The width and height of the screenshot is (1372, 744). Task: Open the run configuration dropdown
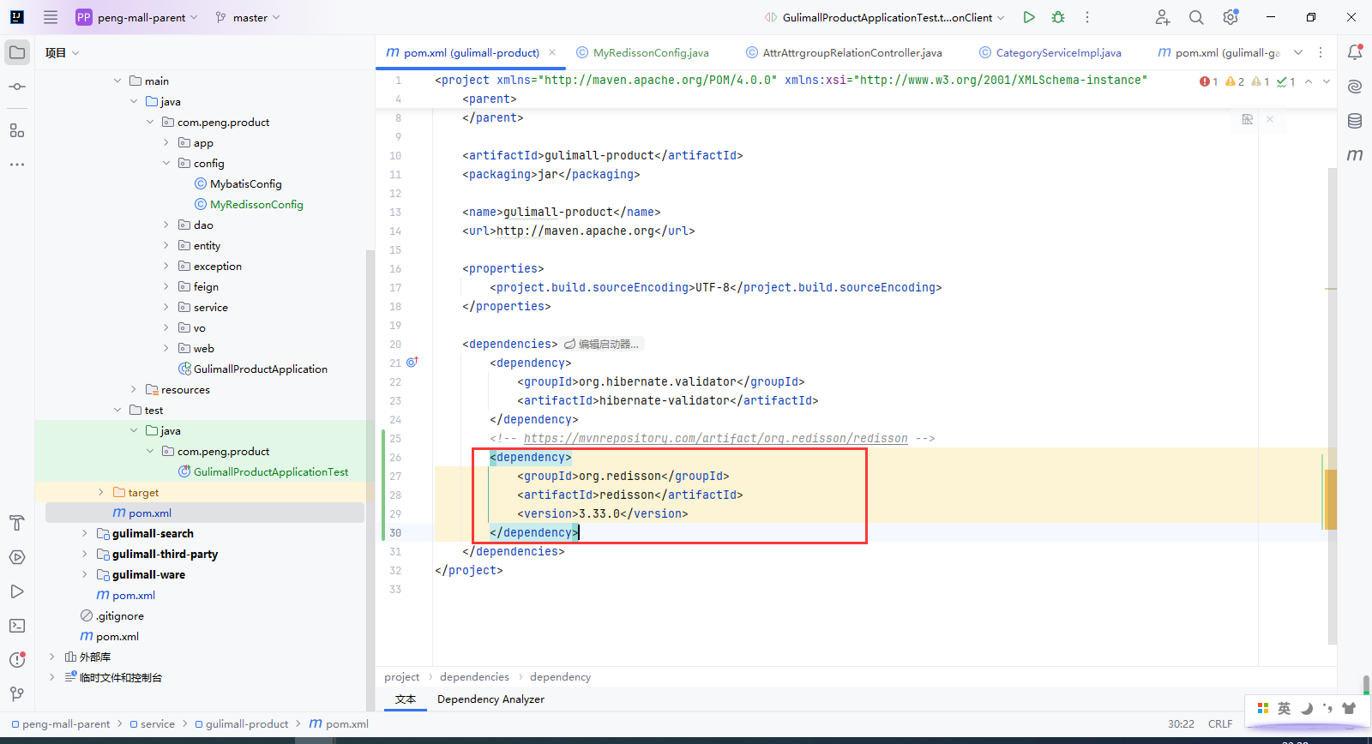point(885,17)
